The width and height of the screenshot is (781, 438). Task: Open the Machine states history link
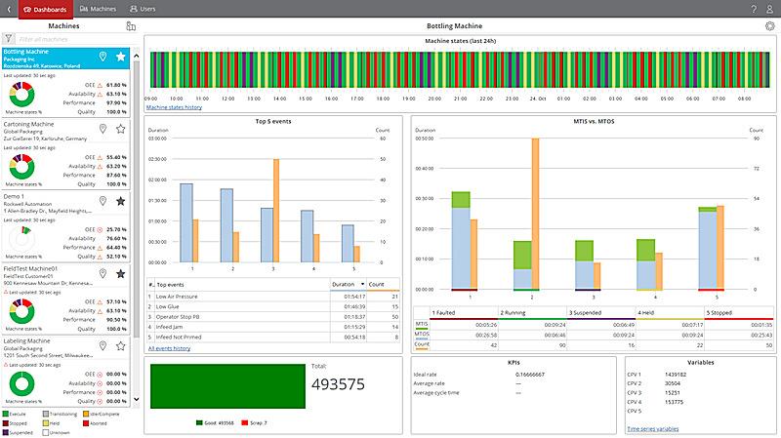[174, 107]
